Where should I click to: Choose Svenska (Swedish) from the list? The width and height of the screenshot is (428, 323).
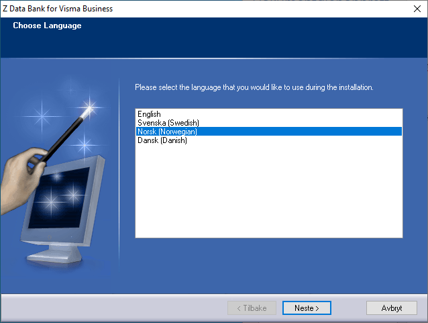pyautogui.click(x=168, y=124)
